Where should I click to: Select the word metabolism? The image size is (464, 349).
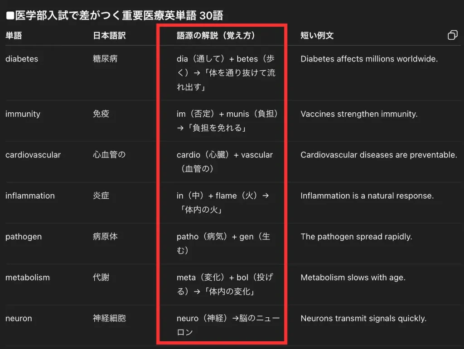click(28, 277)
